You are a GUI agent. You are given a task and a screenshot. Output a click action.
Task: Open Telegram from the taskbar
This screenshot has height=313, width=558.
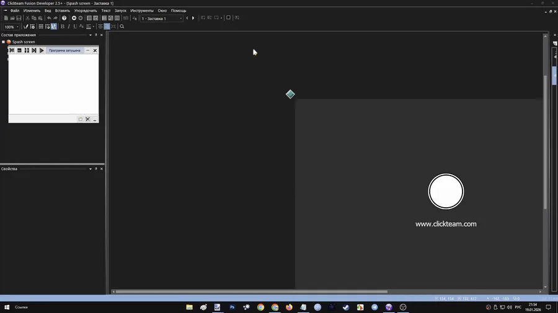tap(374, 307)
